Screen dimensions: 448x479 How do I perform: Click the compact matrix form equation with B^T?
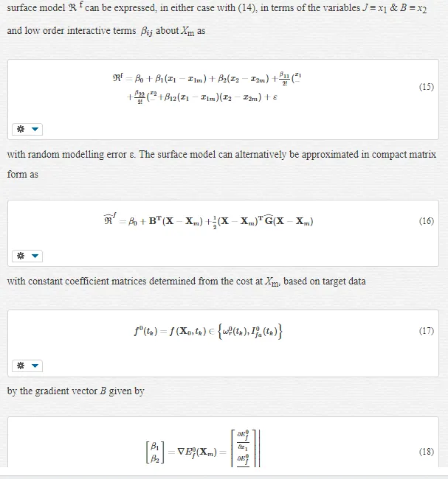(208, 220)
